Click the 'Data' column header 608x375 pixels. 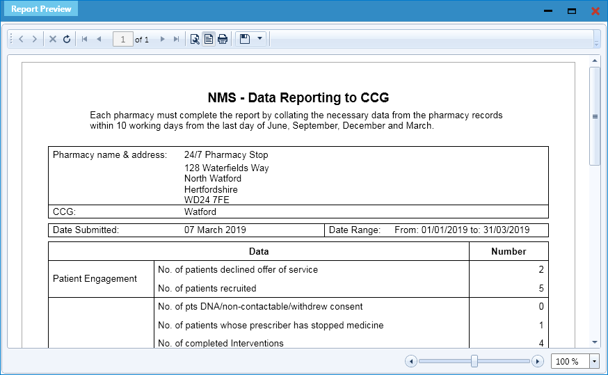pyautogui.click(x=259, y=251)
